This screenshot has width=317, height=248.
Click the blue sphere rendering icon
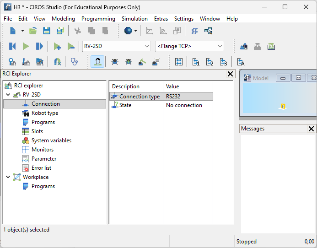(x=128, y=31)
